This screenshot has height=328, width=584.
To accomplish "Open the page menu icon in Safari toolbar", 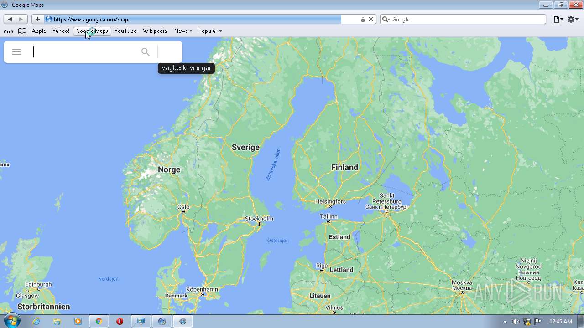I will [558, 19].
